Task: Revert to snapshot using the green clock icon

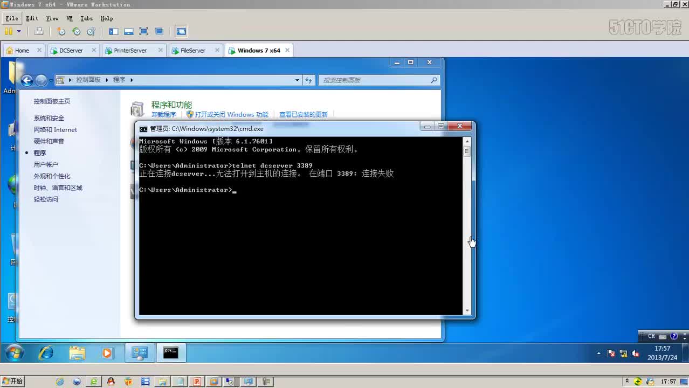Action: coord(77,31)
